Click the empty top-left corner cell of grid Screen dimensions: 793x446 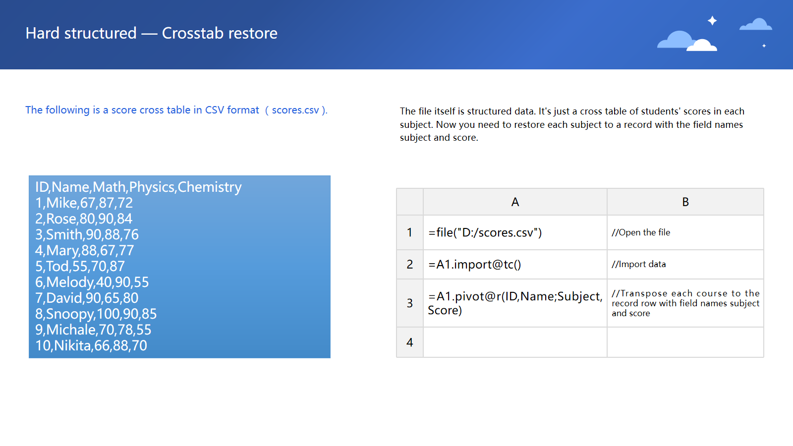[409, 202]
